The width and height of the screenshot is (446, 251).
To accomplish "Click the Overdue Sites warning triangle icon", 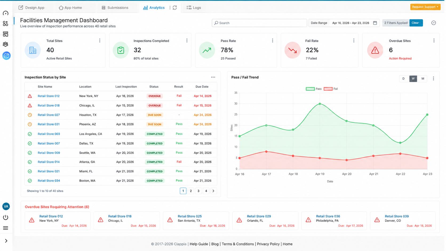I will pyautogui.click(x=375, y=50).
